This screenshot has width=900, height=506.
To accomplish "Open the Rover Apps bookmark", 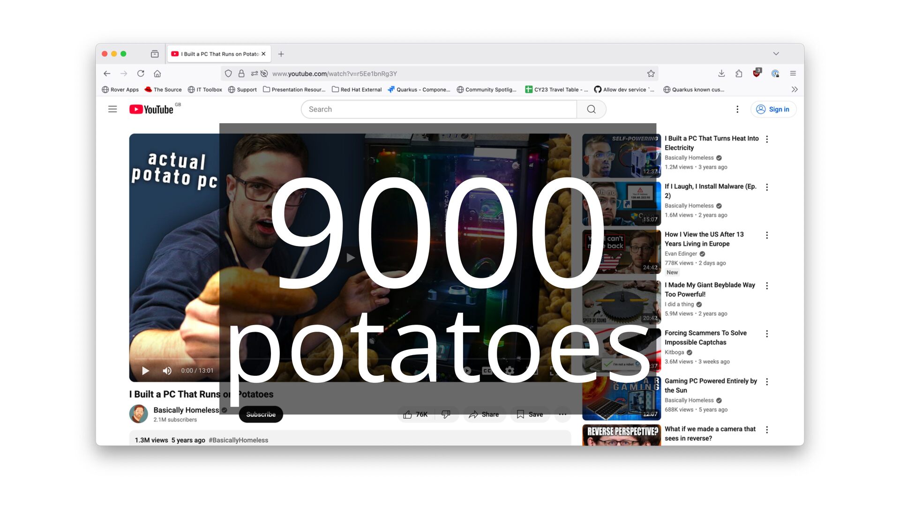I will [120, 89].
